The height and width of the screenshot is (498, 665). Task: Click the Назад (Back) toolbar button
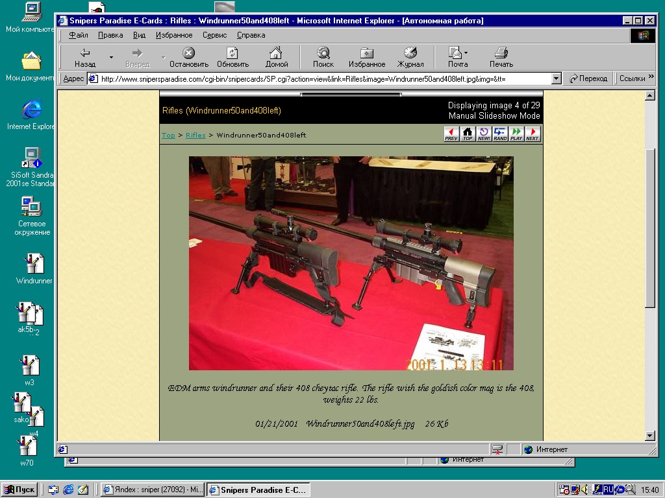click(x=85, y=57)
